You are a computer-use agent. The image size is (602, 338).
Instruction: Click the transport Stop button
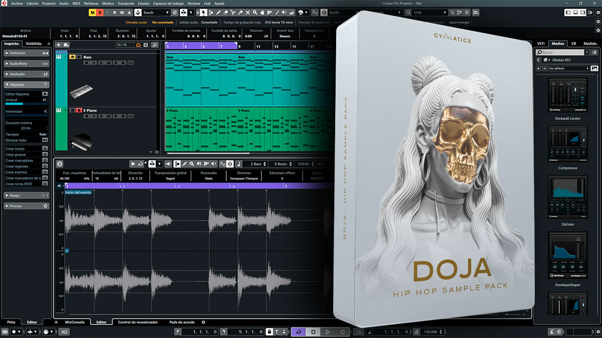click(314, 331)
